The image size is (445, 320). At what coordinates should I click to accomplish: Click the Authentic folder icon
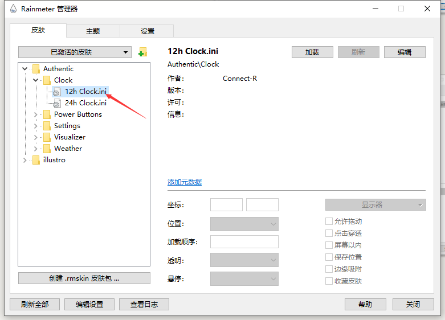tap(36, 69)
